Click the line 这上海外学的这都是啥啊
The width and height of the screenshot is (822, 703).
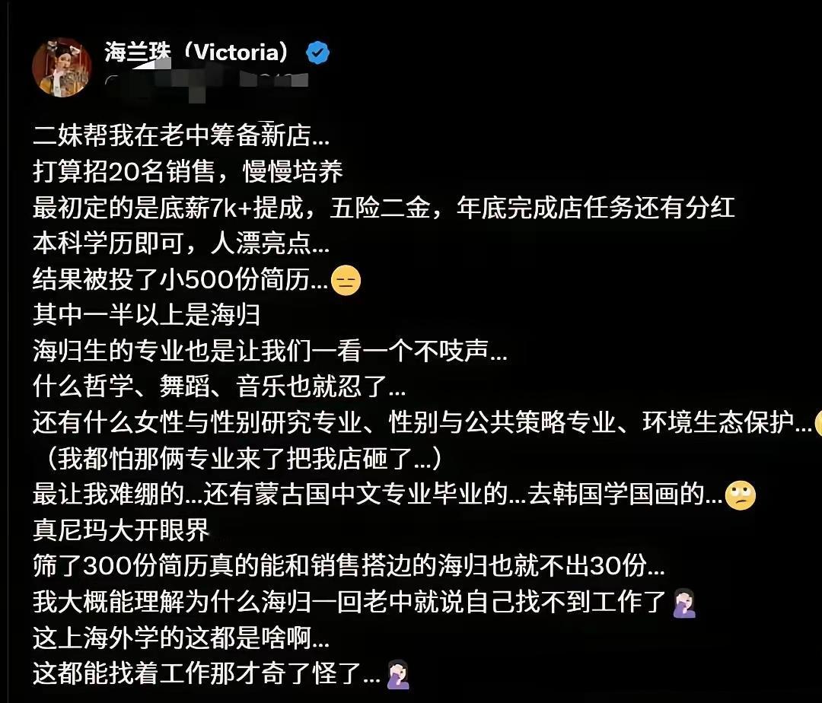pyautogui.click(x=181, y=638)
